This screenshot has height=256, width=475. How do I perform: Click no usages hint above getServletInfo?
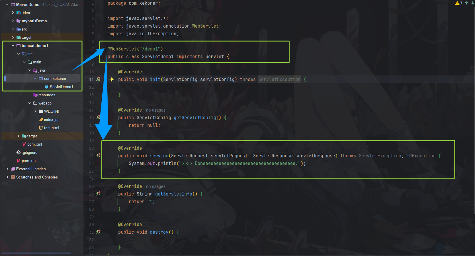click(x=156, y=186)
